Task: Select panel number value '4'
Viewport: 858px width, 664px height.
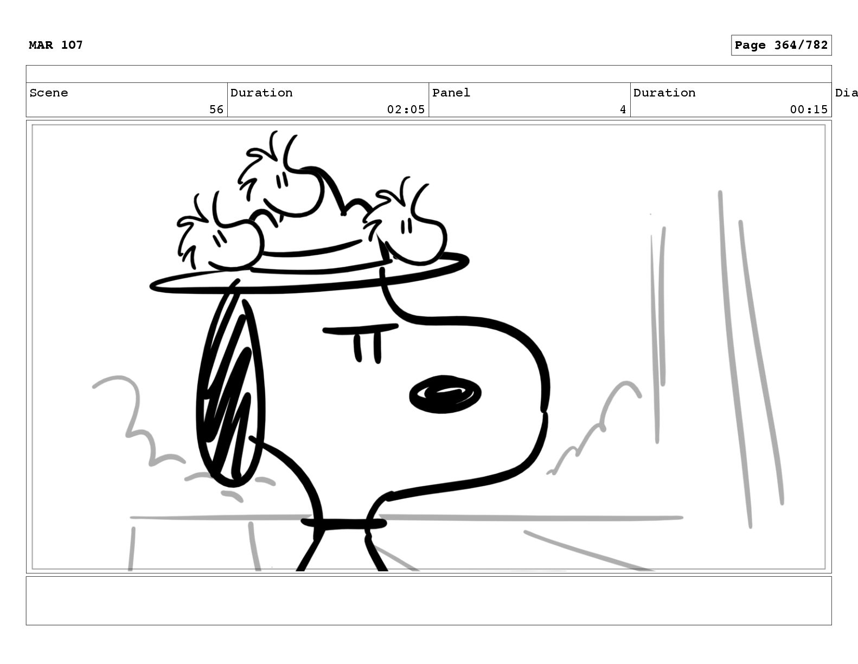Action: 623,109
